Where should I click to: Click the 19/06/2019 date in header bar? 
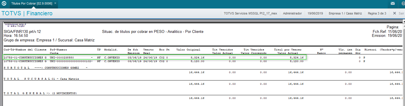pyautogui.click(x=315, y=13)
